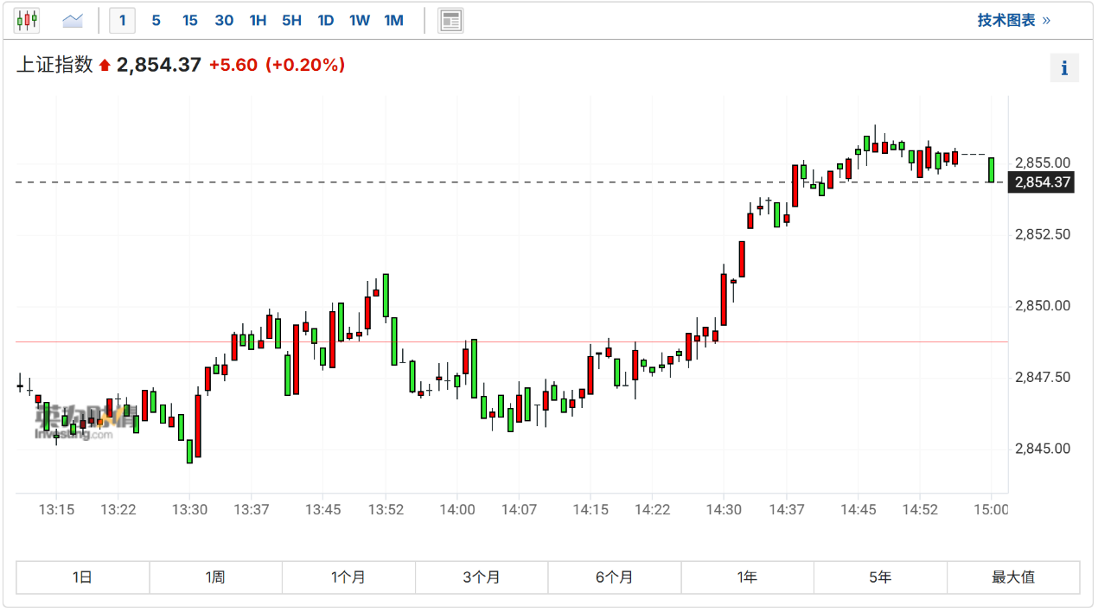
Task: Set interval to 1M
Action: pyautogui.click(x=393, y=21)
